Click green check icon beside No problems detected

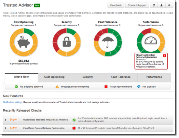point(16,87)
